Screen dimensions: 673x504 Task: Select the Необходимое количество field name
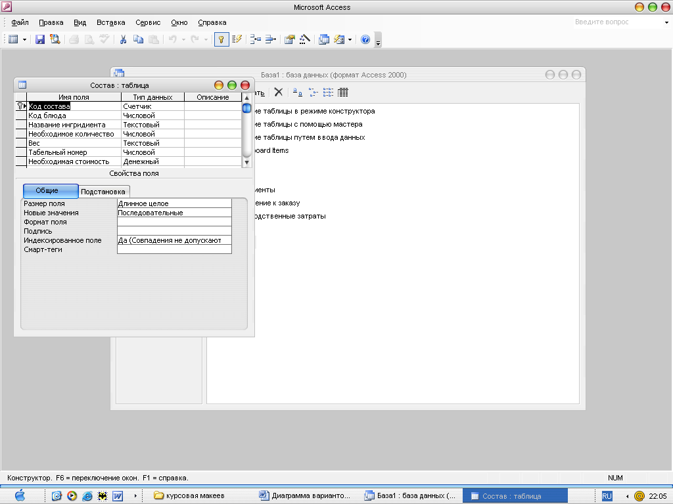pos(74,134)
